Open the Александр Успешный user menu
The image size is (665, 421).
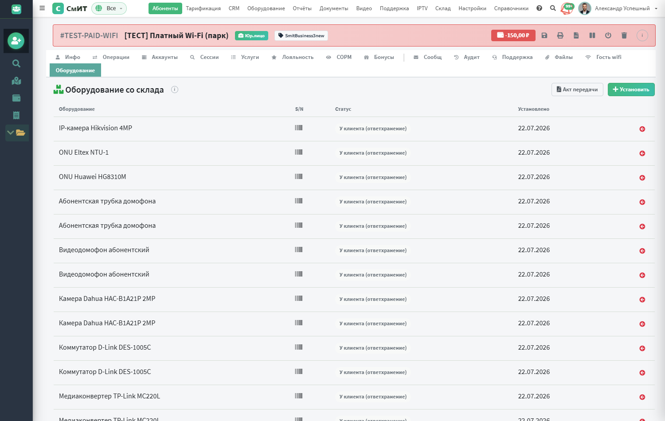pos(618,8)
